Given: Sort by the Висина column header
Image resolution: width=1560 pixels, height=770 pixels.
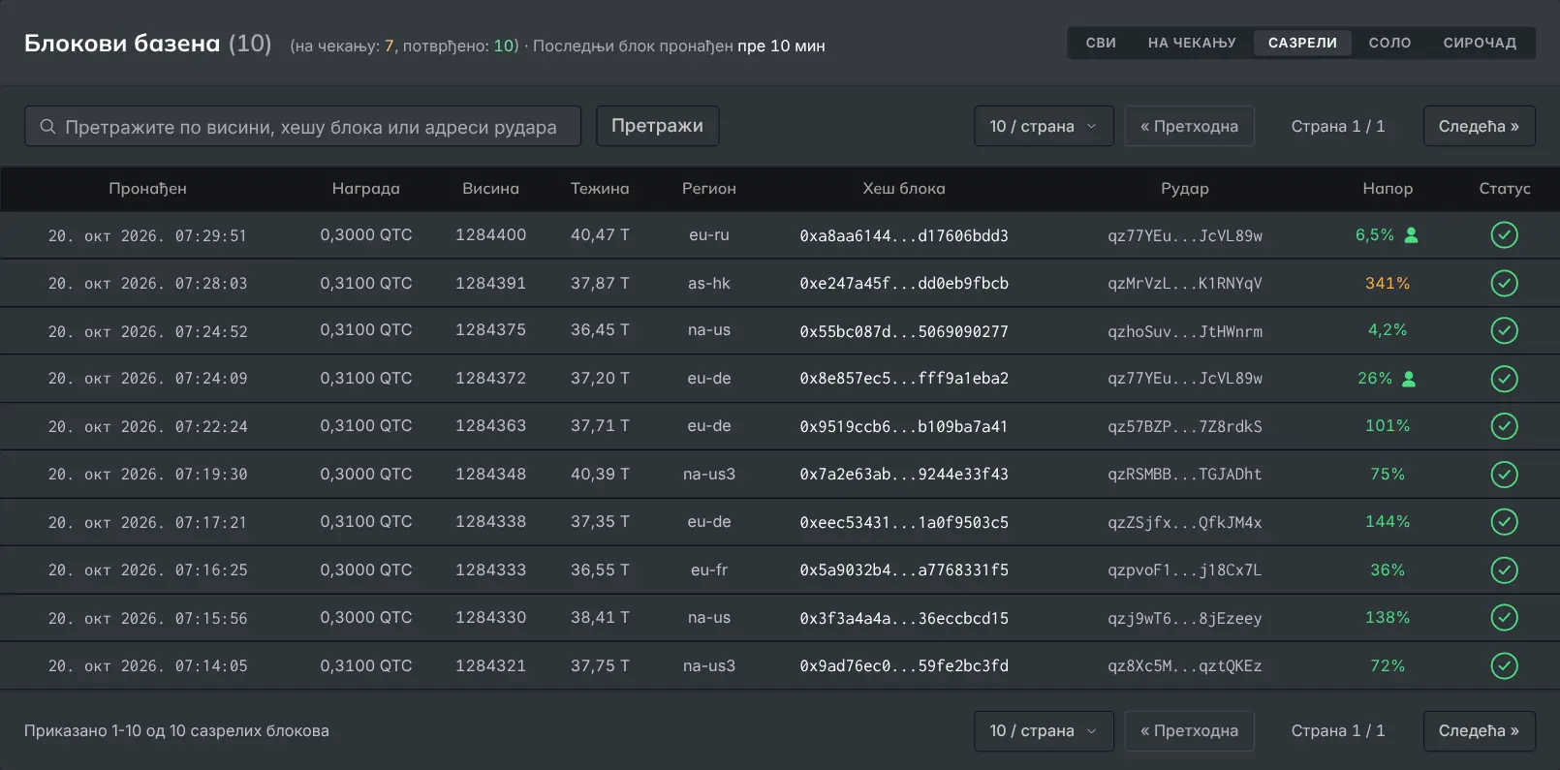Looking at the screenshot, I should (490, 189).
